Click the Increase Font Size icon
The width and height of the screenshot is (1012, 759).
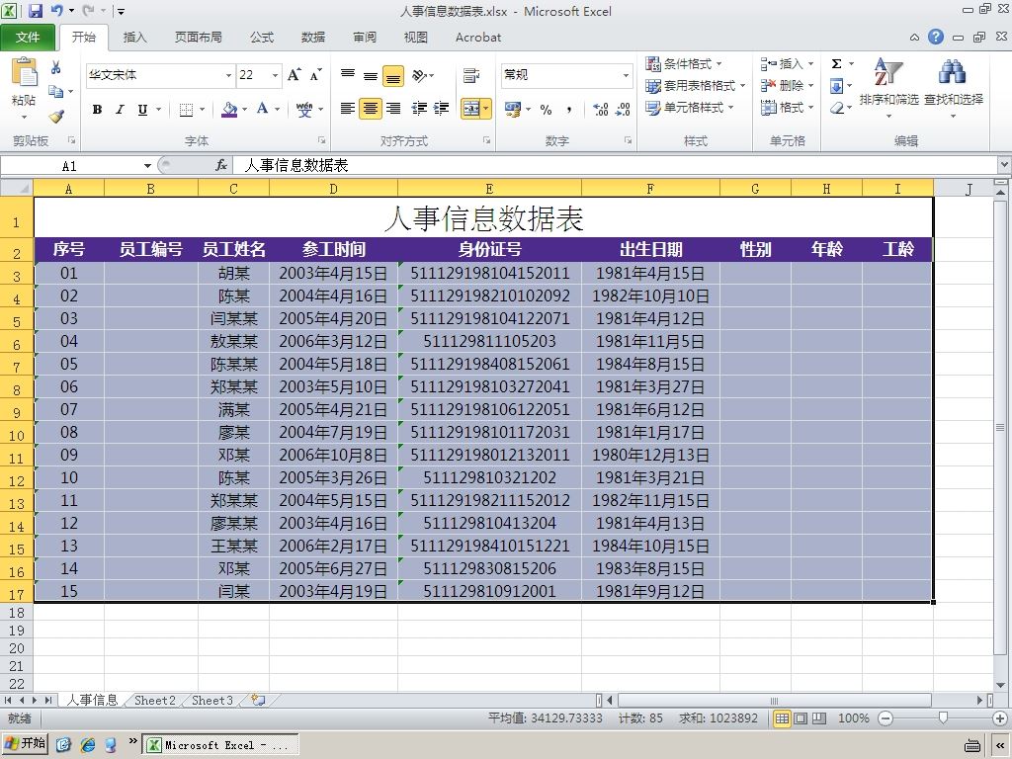[295, 75]
